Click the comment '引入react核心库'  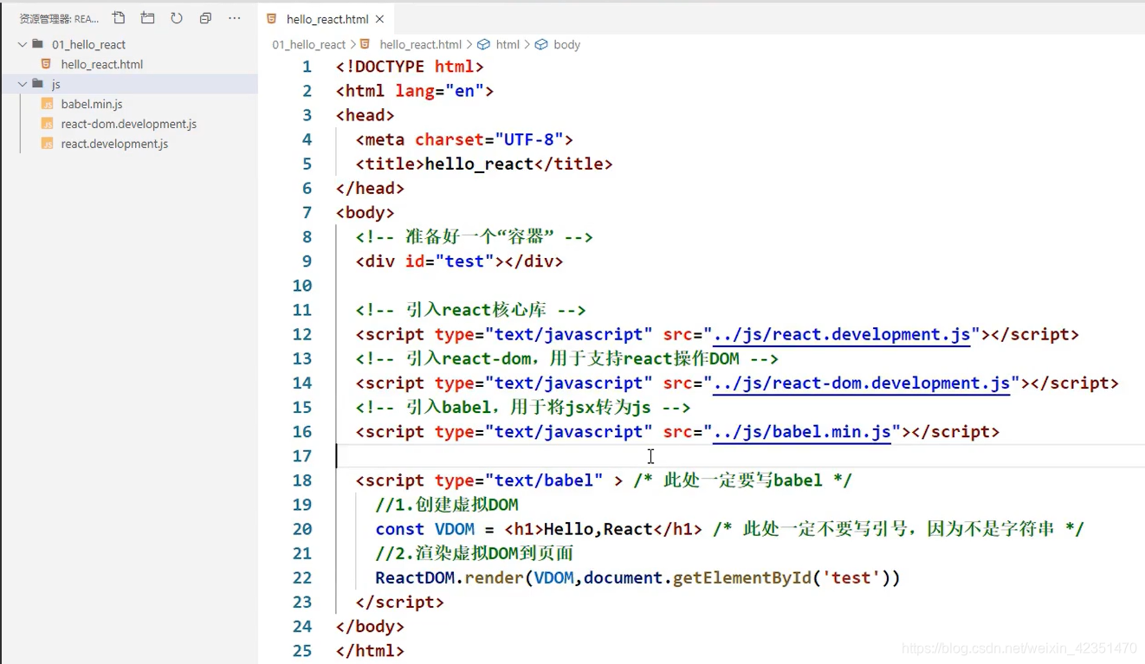click(475, 310)
